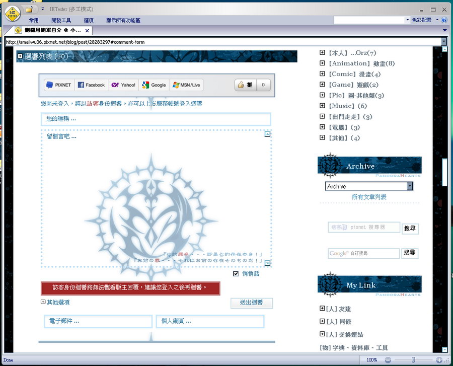Log in with MSN/Live account

coord(186,85)
